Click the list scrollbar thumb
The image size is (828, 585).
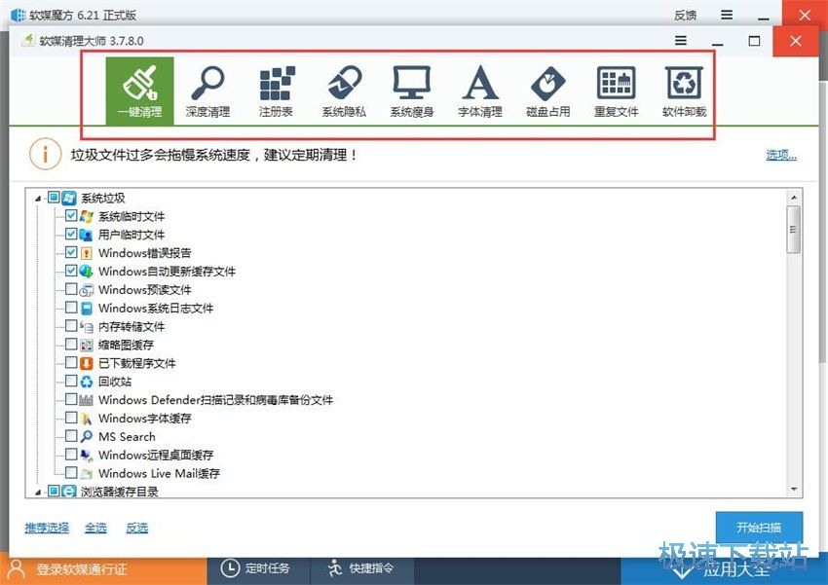[794, 230]
